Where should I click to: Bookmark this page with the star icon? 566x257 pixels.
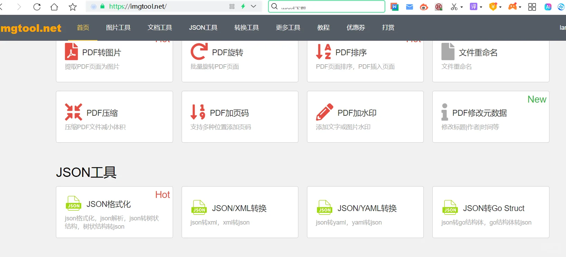pyautogui.click(x=73, y=7)
